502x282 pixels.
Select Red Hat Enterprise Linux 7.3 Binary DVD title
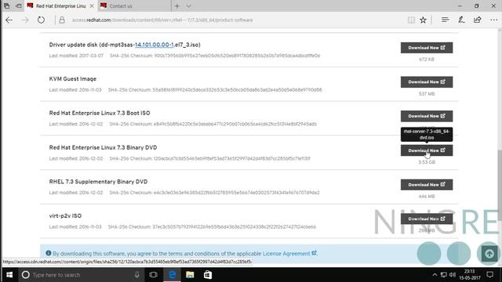point(103,147)
